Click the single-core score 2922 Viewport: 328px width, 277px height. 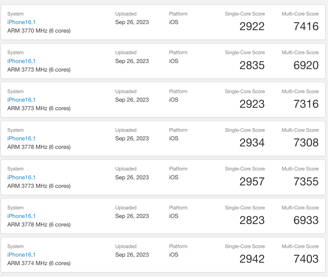coord(252,26)
